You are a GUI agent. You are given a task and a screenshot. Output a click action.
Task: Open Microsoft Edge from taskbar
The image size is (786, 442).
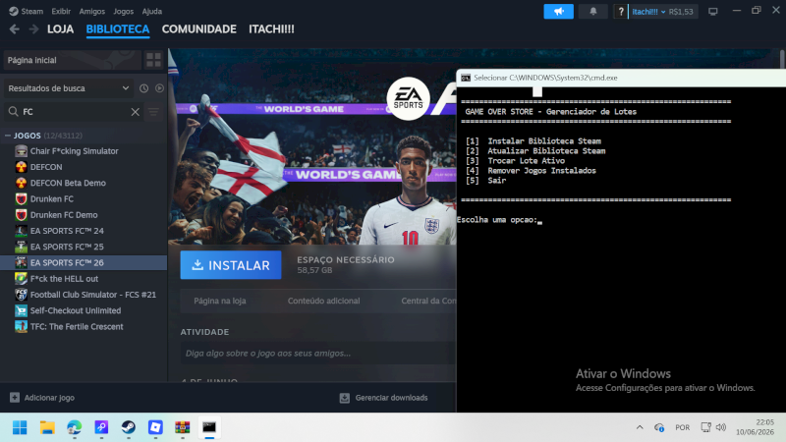point(75,427)
